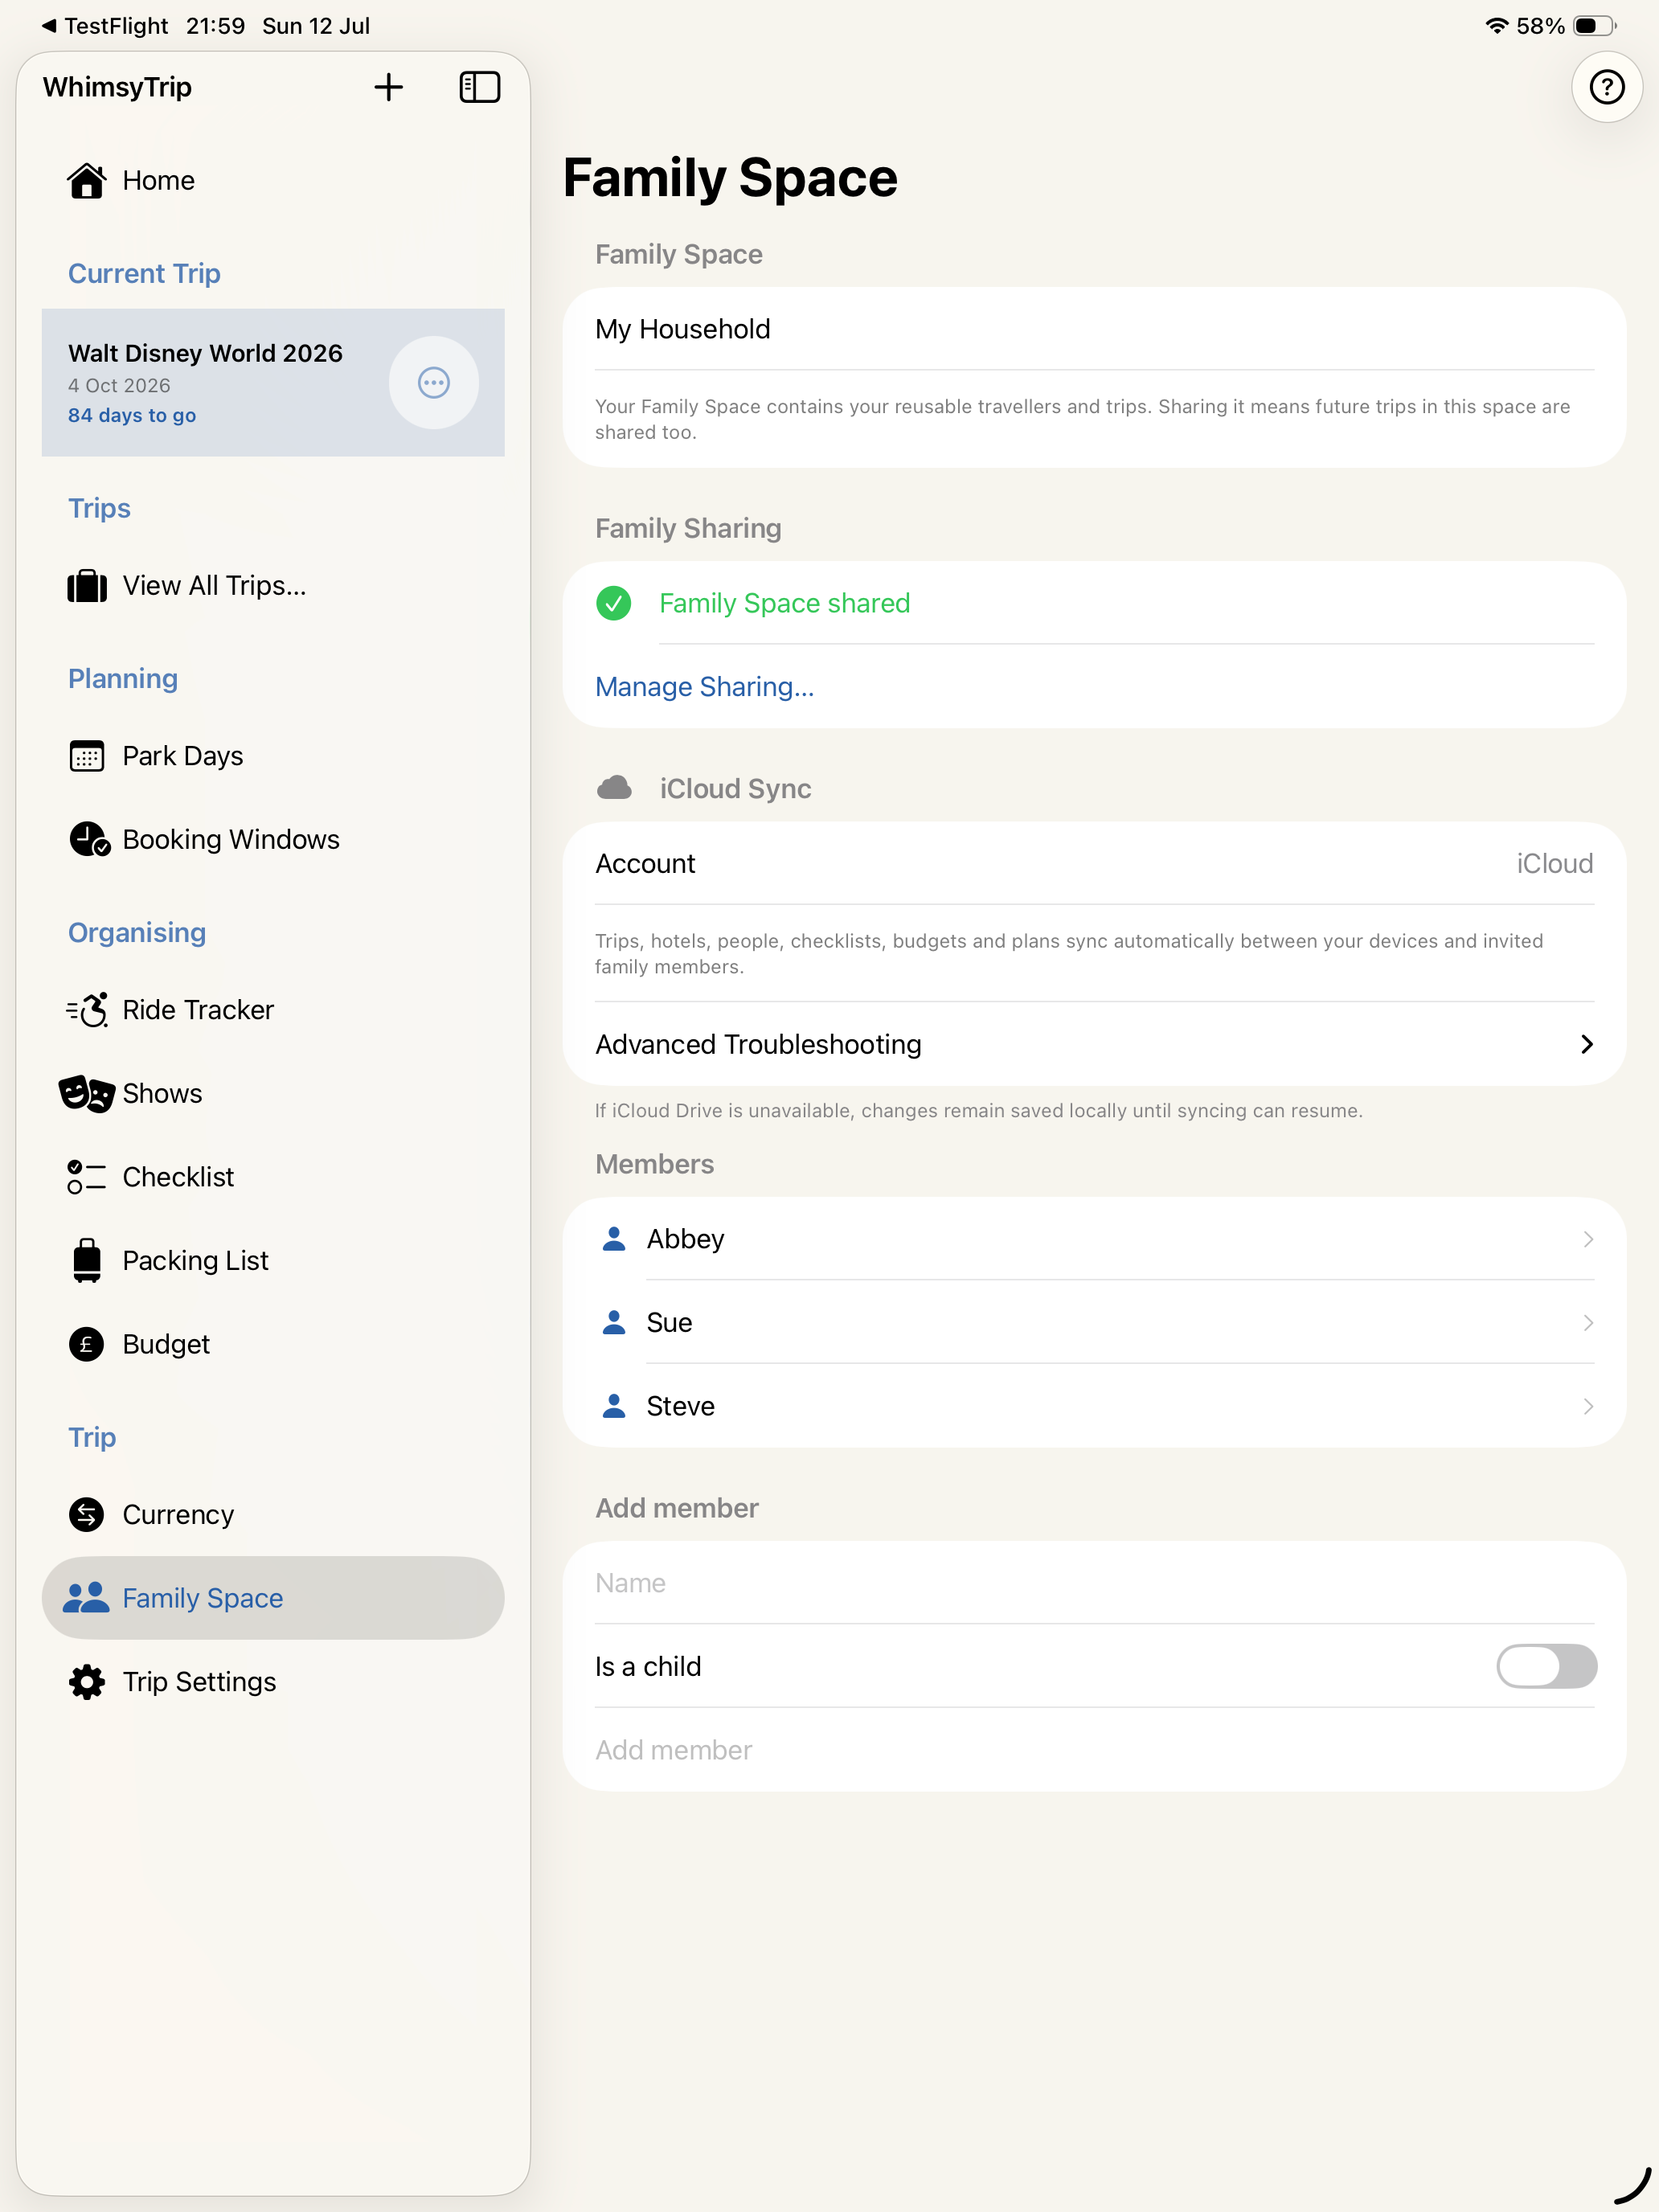
Task: Open Budget in sidebar
Action: point(273,1344)
